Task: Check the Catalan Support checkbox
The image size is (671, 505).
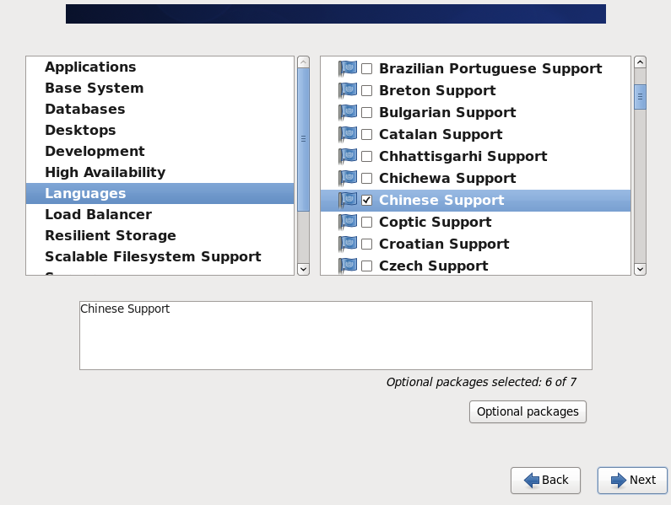Action: (367, 135)
